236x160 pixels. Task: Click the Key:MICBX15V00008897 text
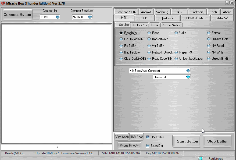click(x=163, y=153)
